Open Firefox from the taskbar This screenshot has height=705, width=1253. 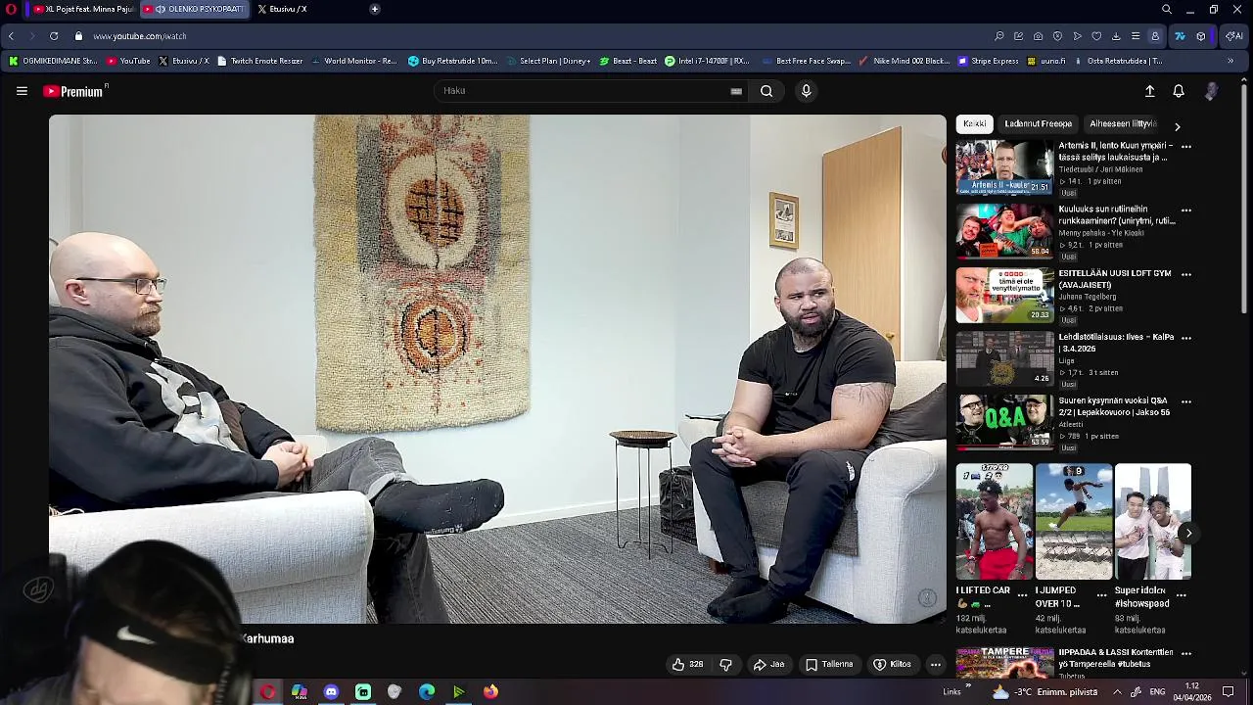point(490,692)
